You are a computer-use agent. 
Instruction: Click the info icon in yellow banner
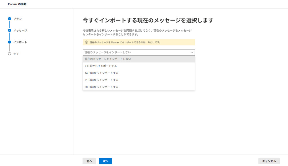pyautogui.click(x=86, y=42)
